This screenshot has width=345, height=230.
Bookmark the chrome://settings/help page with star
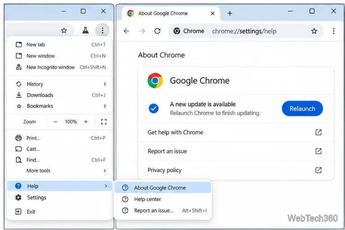click(x=314, y=31)
